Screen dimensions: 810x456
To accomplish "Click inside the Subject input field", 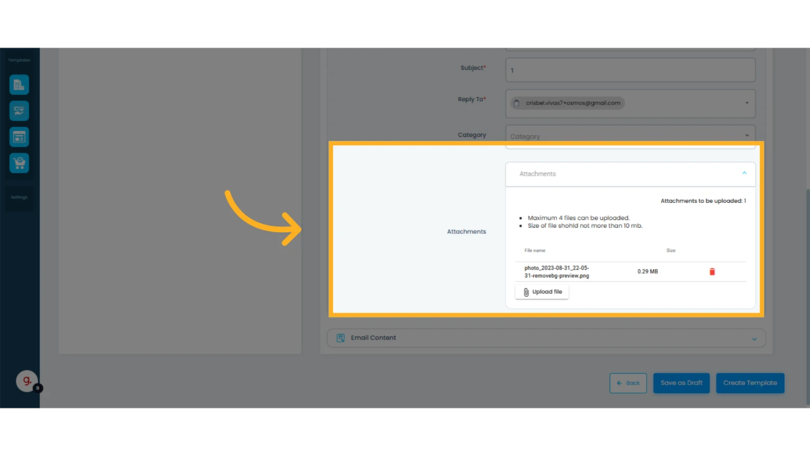I will (630, 70).
